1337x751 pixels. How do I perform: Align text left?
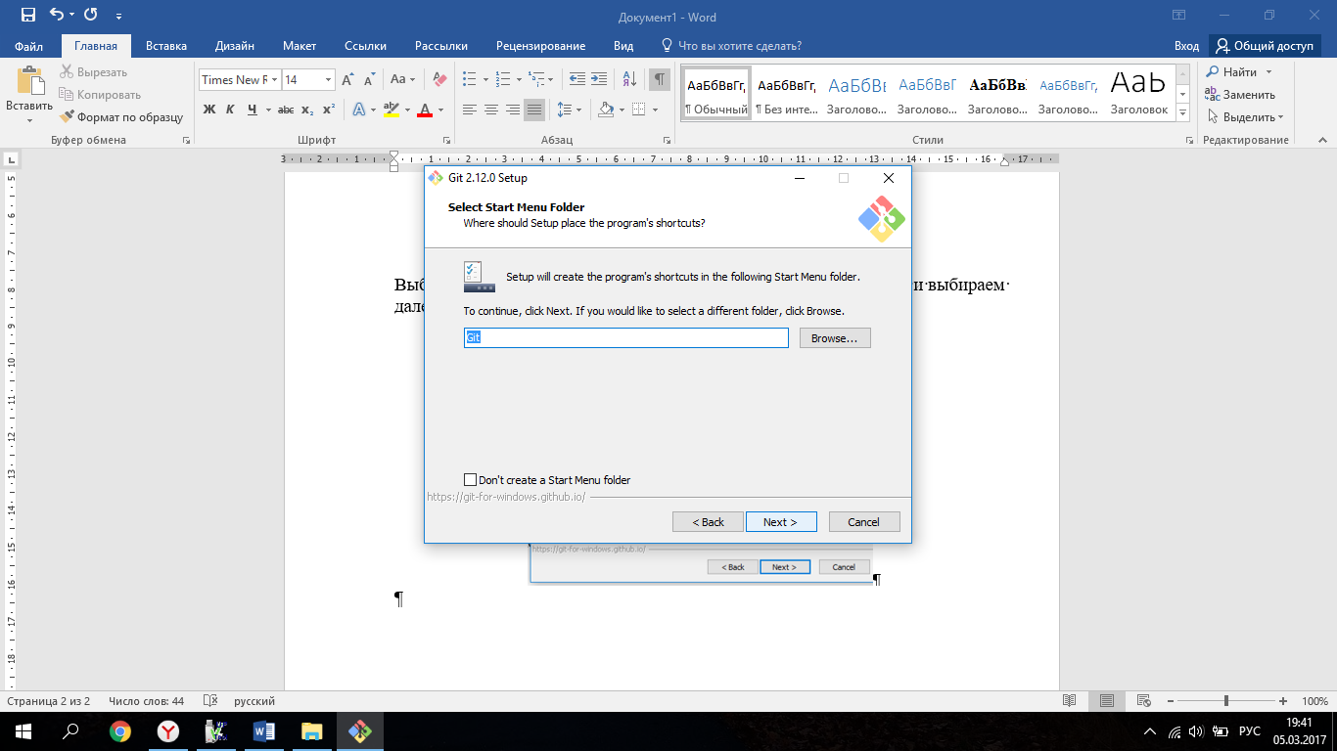[470, 110]
